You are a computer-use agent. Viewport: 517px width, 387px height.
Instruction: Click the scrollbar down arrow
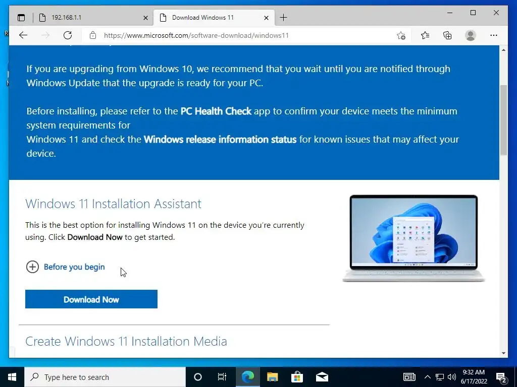tap(503, 353)
